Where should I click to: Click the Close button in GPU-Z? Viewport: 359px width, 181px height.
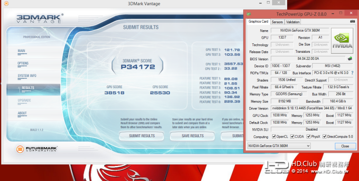pyautogui.click(x=345, y=146)
